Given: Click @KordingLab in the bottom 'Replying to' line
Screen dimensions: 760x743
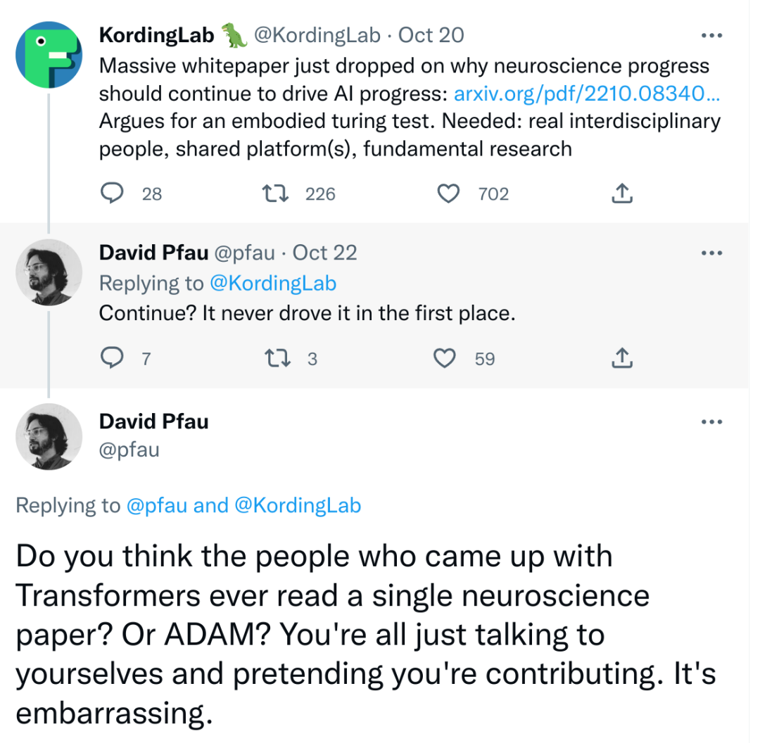Looking at the screenshot, I should 298,505.
